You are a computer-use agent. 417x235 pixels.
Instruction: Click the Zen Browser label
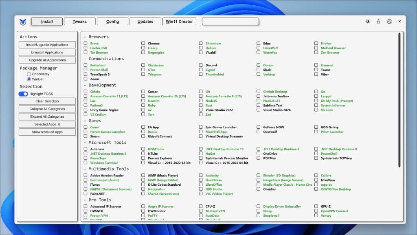click(x=330, y=53)
